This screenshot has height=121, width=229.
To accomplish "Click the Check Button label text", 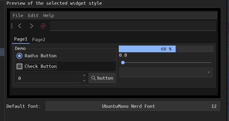I will [x=41, y=66].
